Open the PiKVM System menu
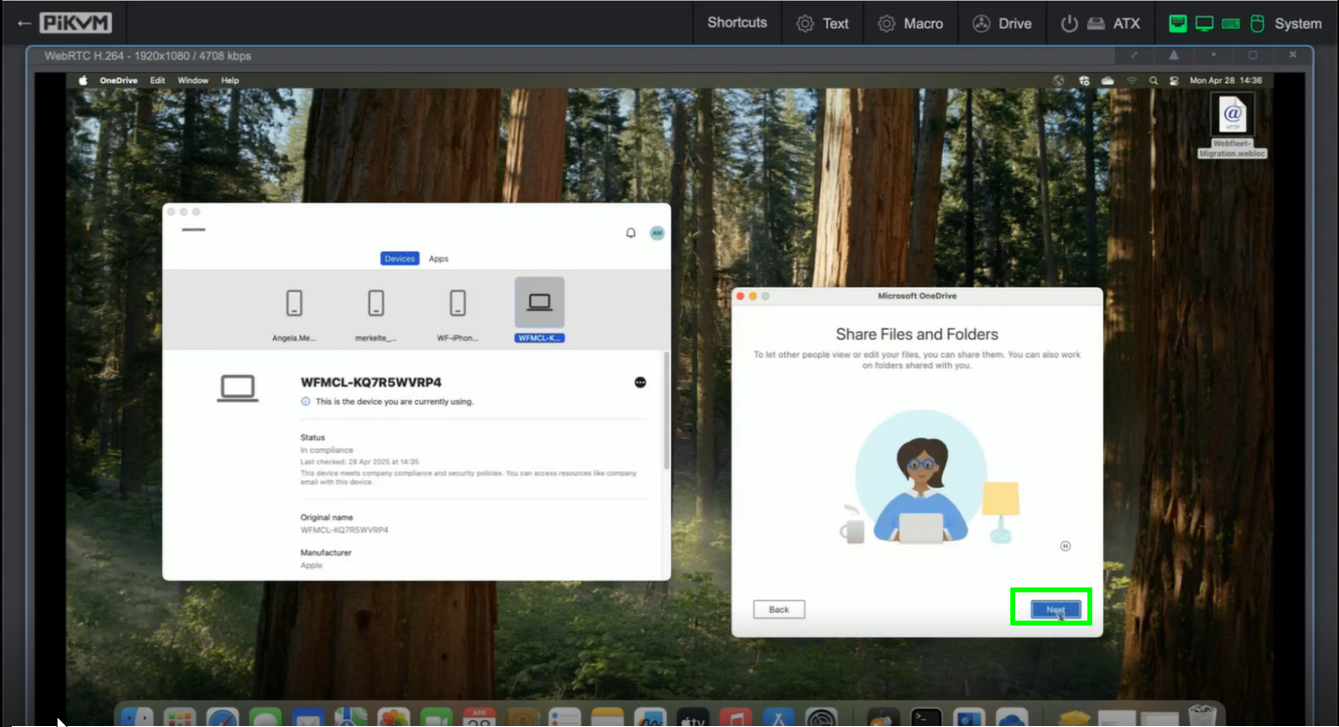Image resolution: width=1339 pixels, height=727 pixels. tap(1244, 22)
